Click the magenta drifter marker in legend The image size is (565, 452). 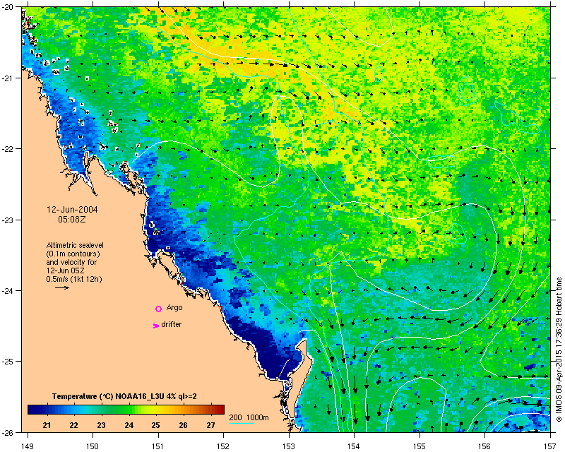pyautogui.click(x=156, y=326)
